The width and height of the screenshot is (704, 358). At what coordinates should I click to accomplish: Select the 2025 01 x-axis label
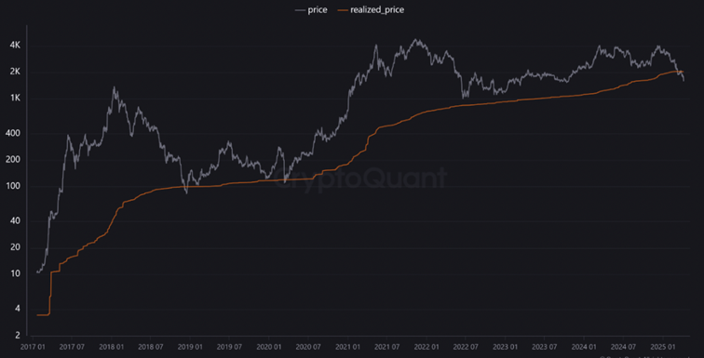pos(663,347)
